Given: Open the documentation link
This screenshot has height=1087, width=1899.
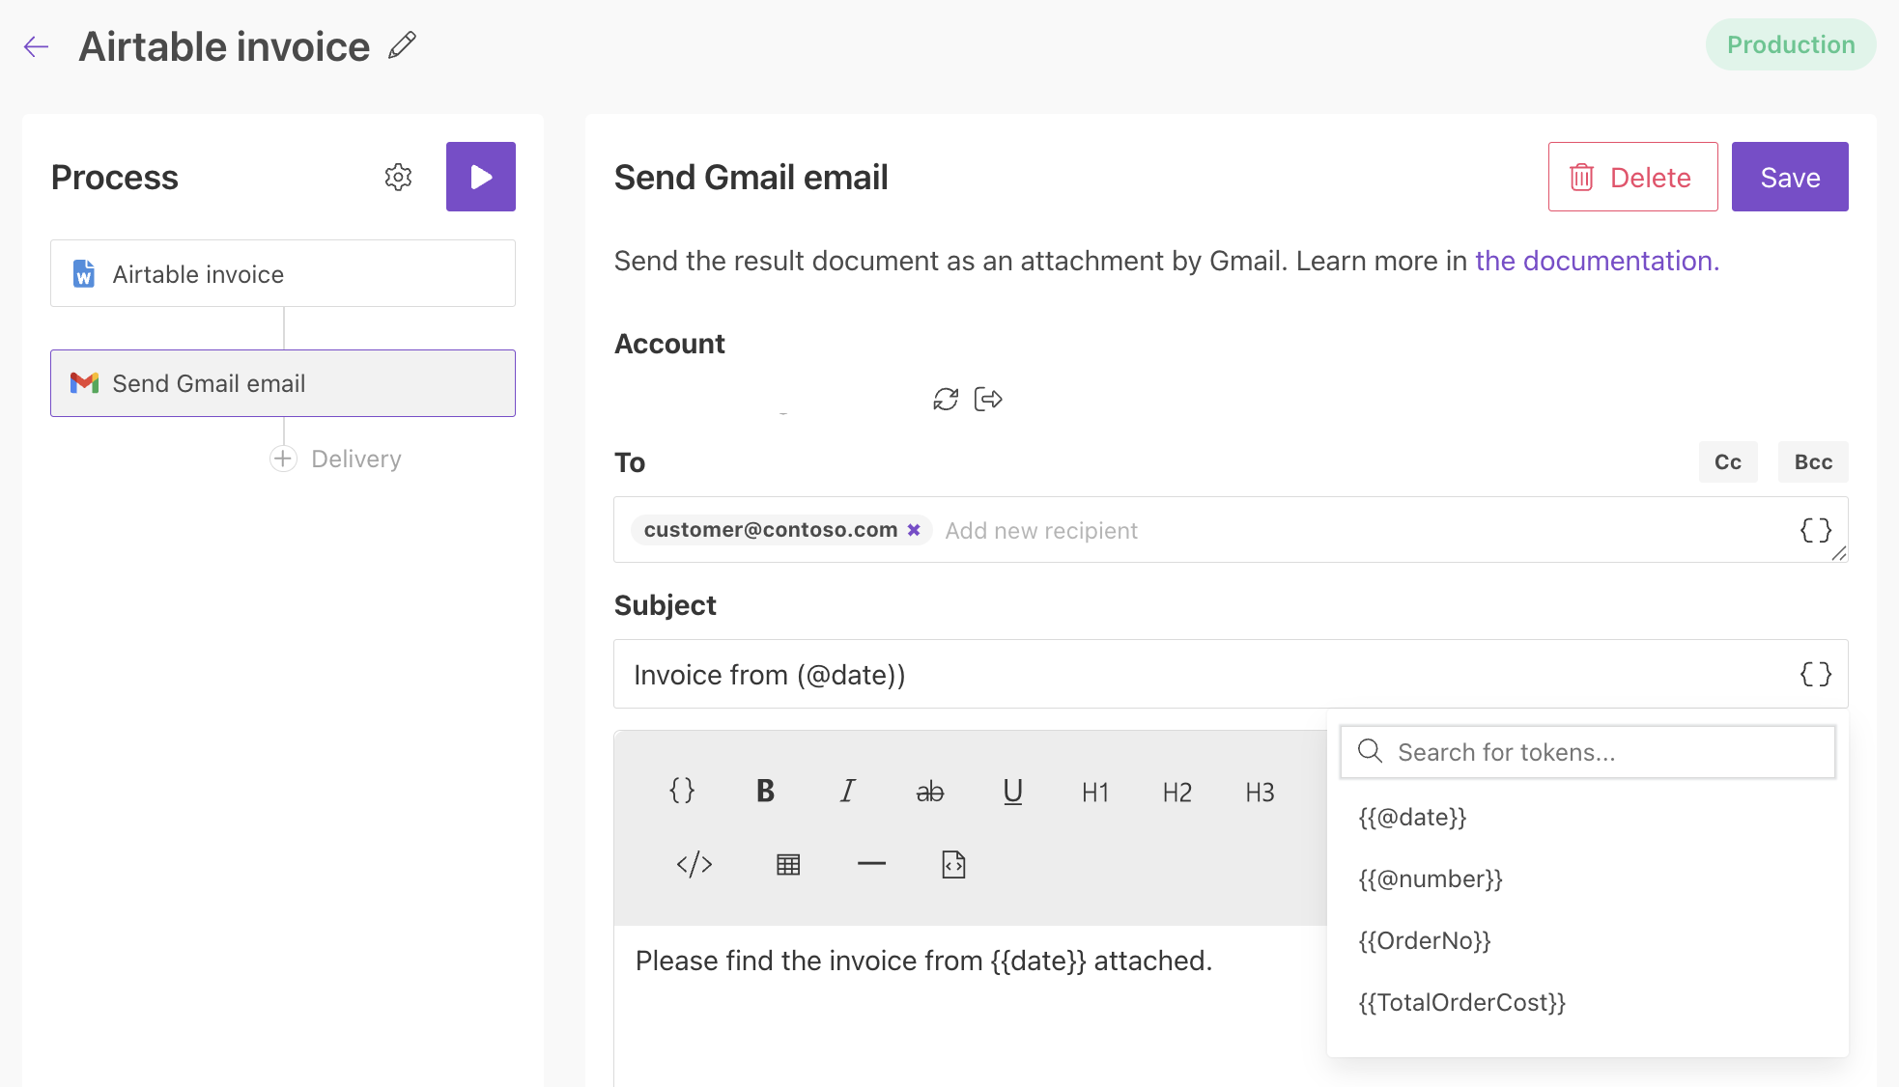Looking at the screenshot, I should 1594,261.
